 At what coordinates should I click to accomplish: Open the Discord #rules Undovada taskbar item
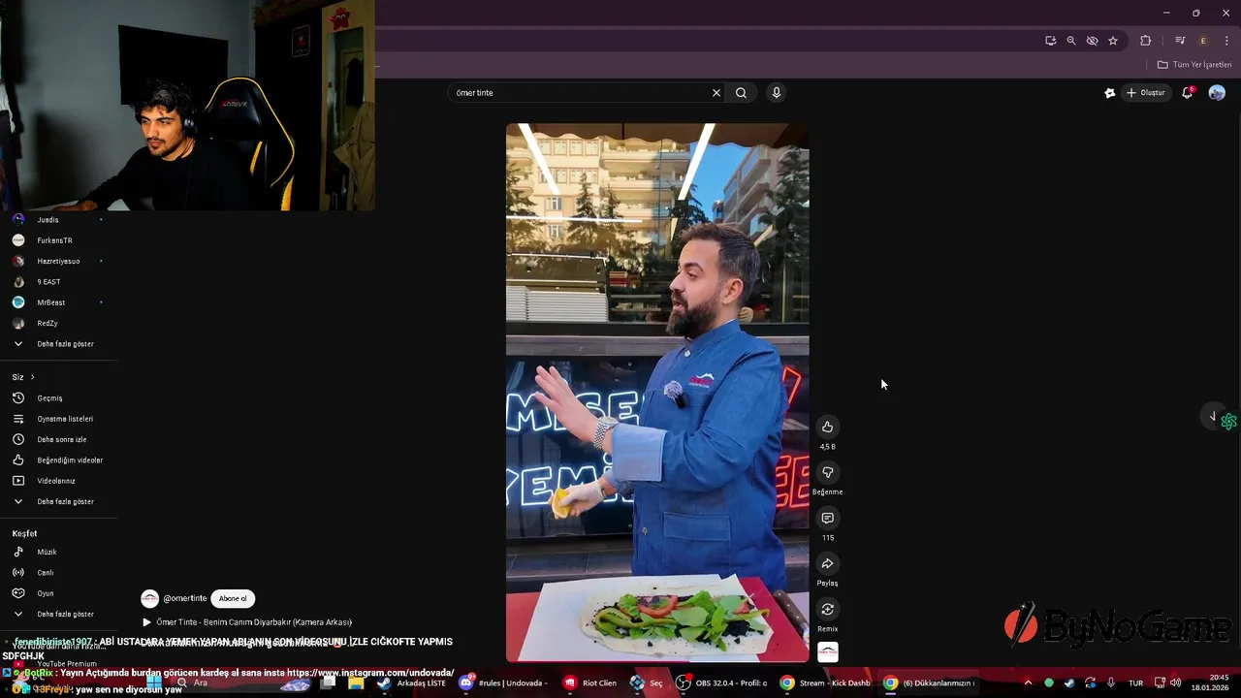[502, 682]
